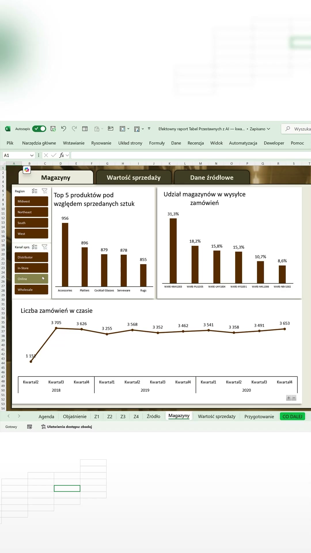Click into the formula bar field

coord(191,155)
